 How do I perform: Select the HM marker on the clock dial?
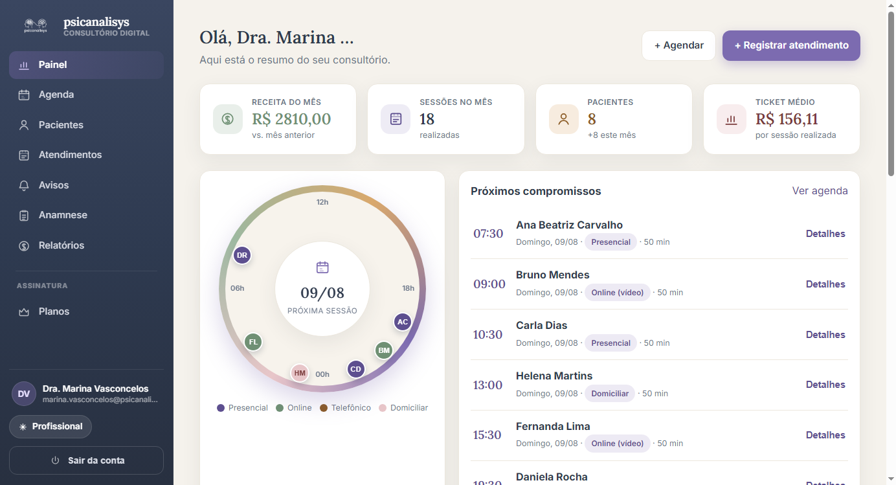click(x=299, y=372)
